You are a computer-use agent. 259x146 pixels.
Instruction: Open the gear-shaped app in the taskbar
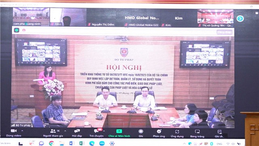pos(112,143)
